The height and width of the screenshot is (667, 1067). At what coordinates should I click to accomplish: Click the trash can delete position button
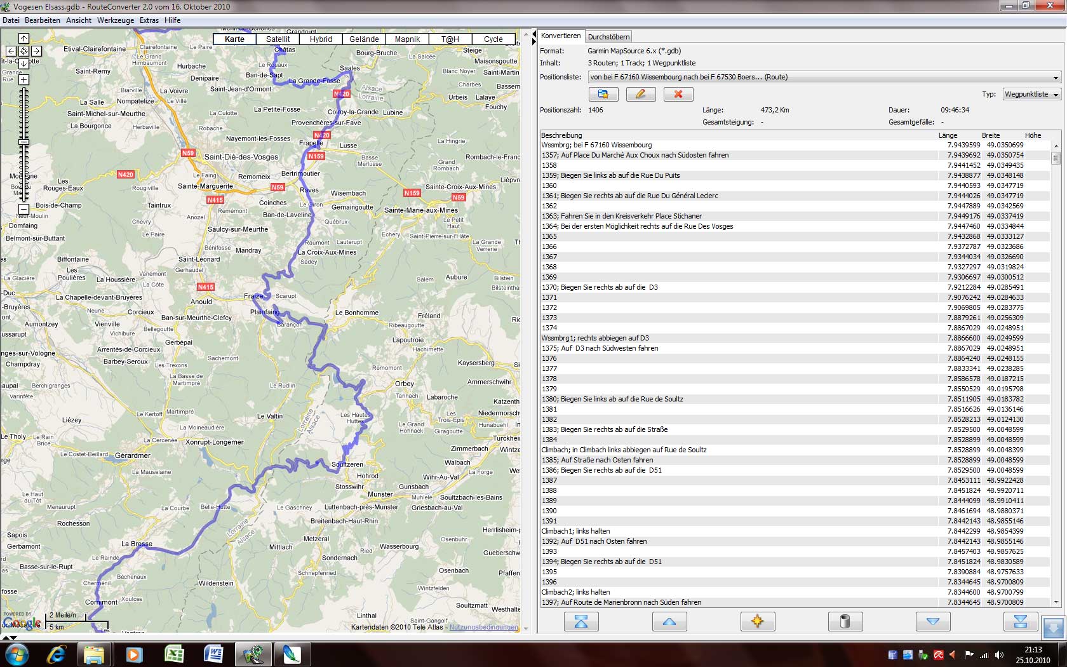pyautogui.click(x=845, y=621)
